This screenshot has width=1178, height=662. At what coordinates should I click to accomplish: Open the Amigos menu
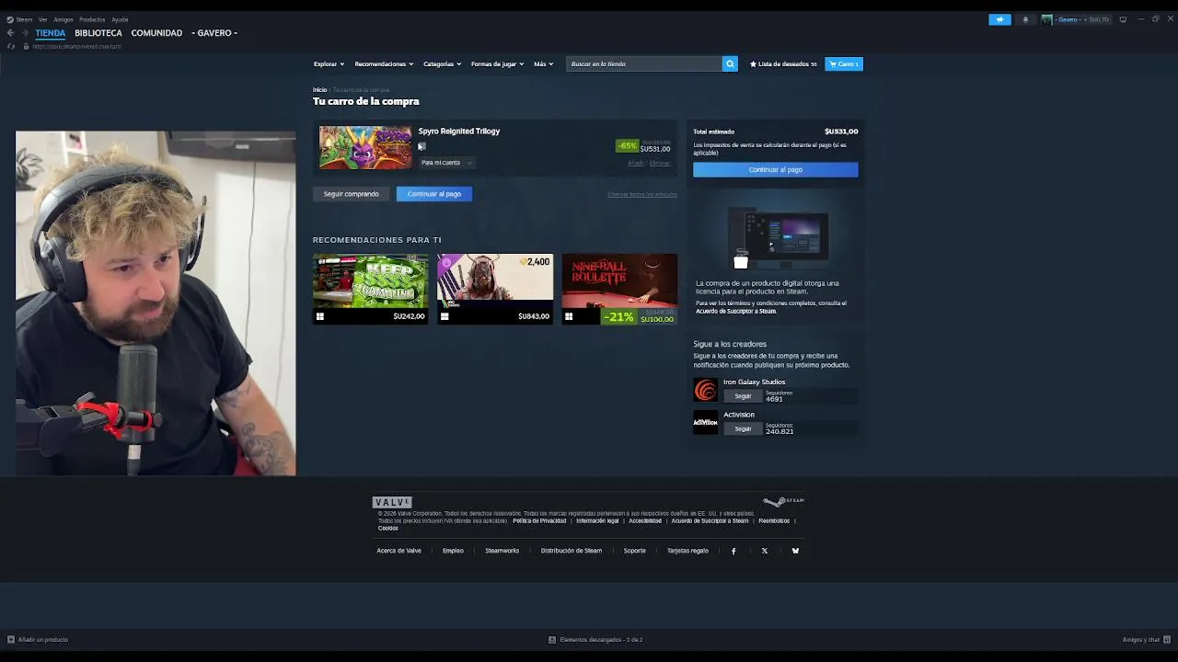coord(64,19)
